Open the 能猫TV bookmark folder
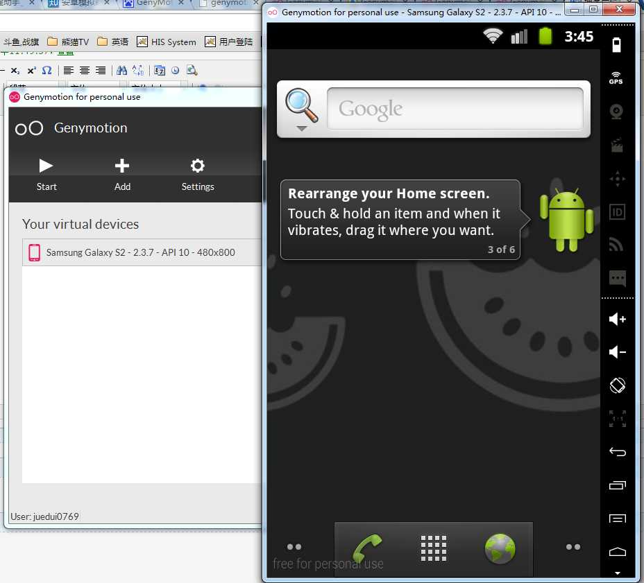 pos(68,42)
